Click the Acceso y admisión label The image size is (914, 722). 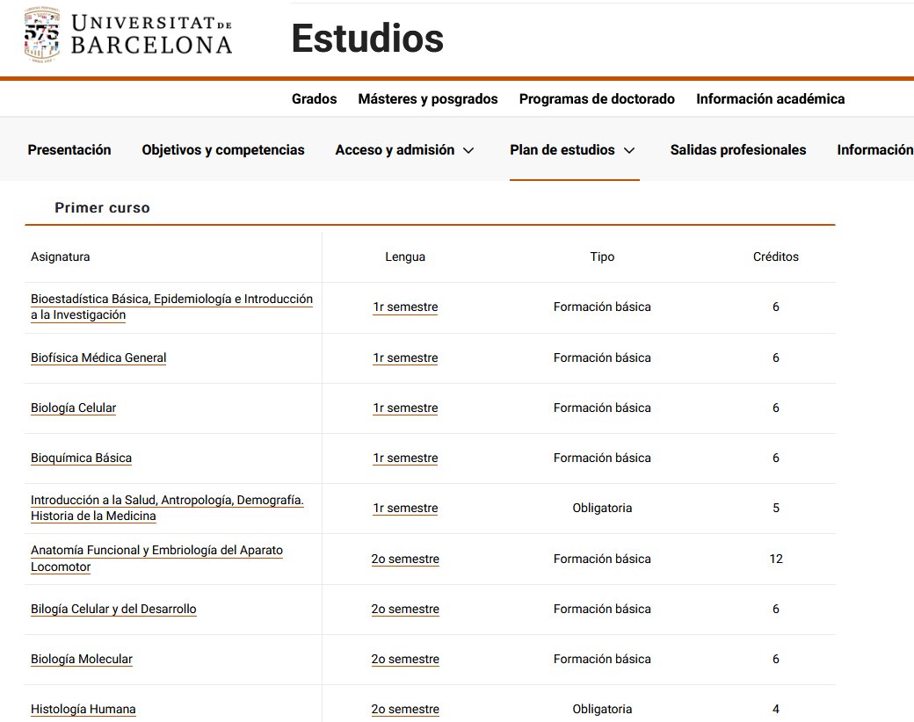coord(395,150)
